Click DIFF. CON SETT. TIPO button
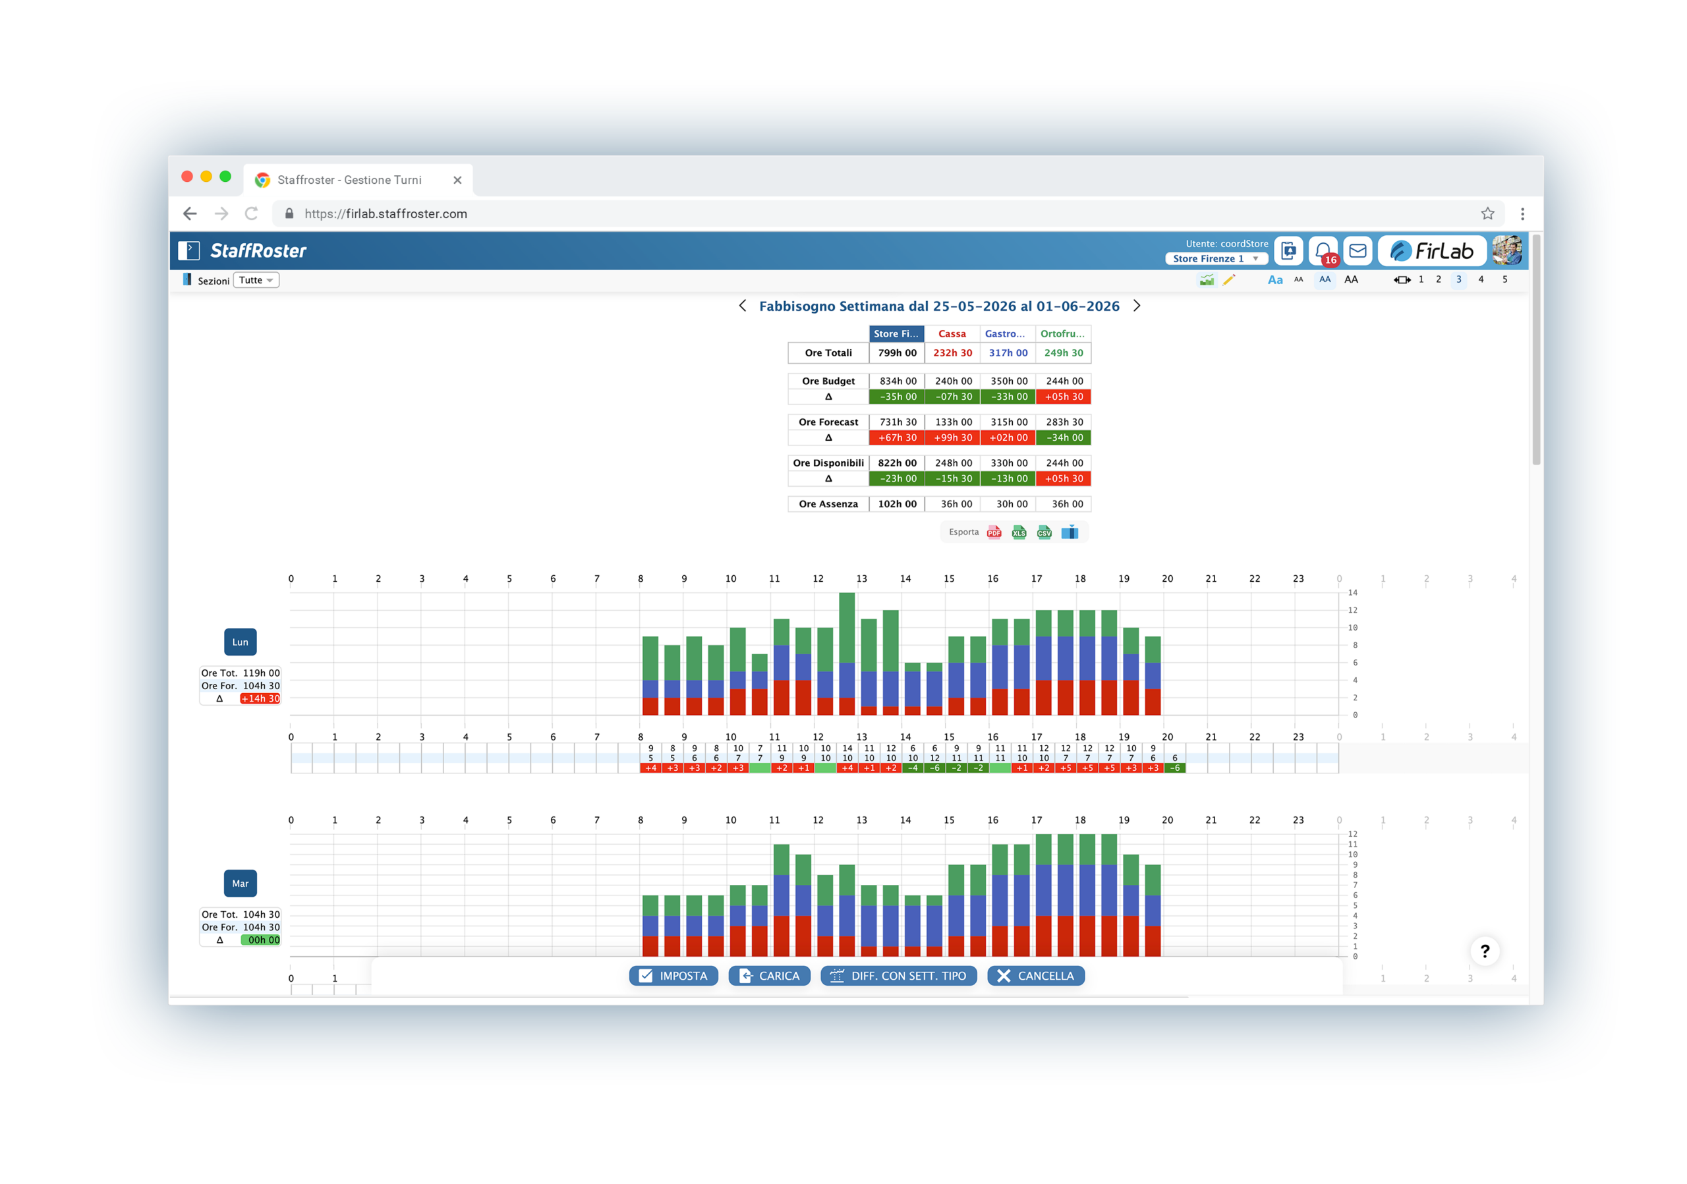Viewport: 1687px width, 1184px height. pos(899,976)
